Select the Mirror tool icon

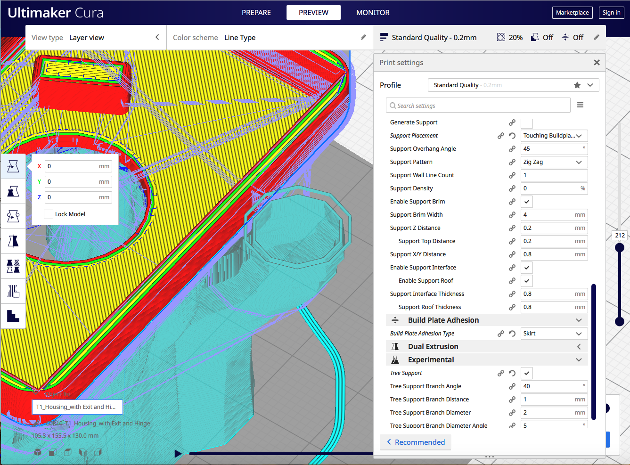13,241
